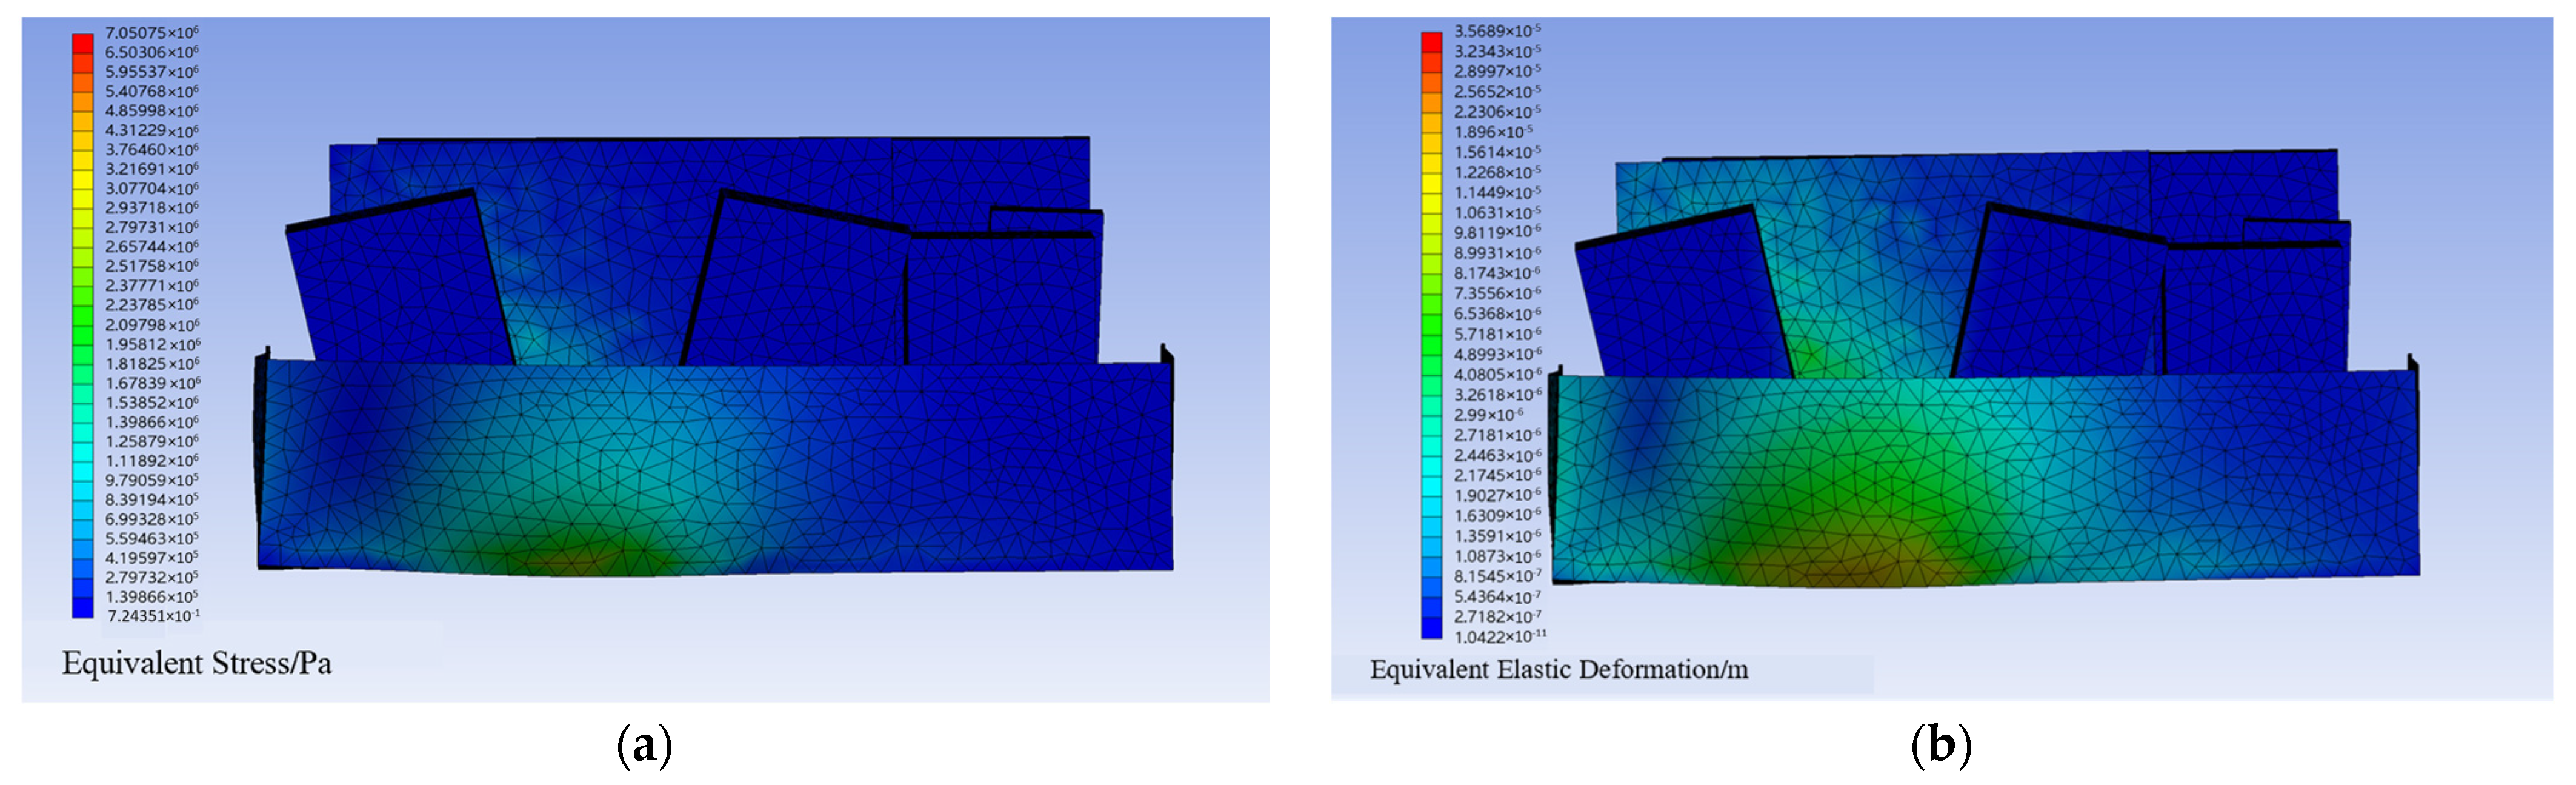Click the 7.05075×10⁶ maximum stress value
This screenshot has height=785, width=2576.
151,33
